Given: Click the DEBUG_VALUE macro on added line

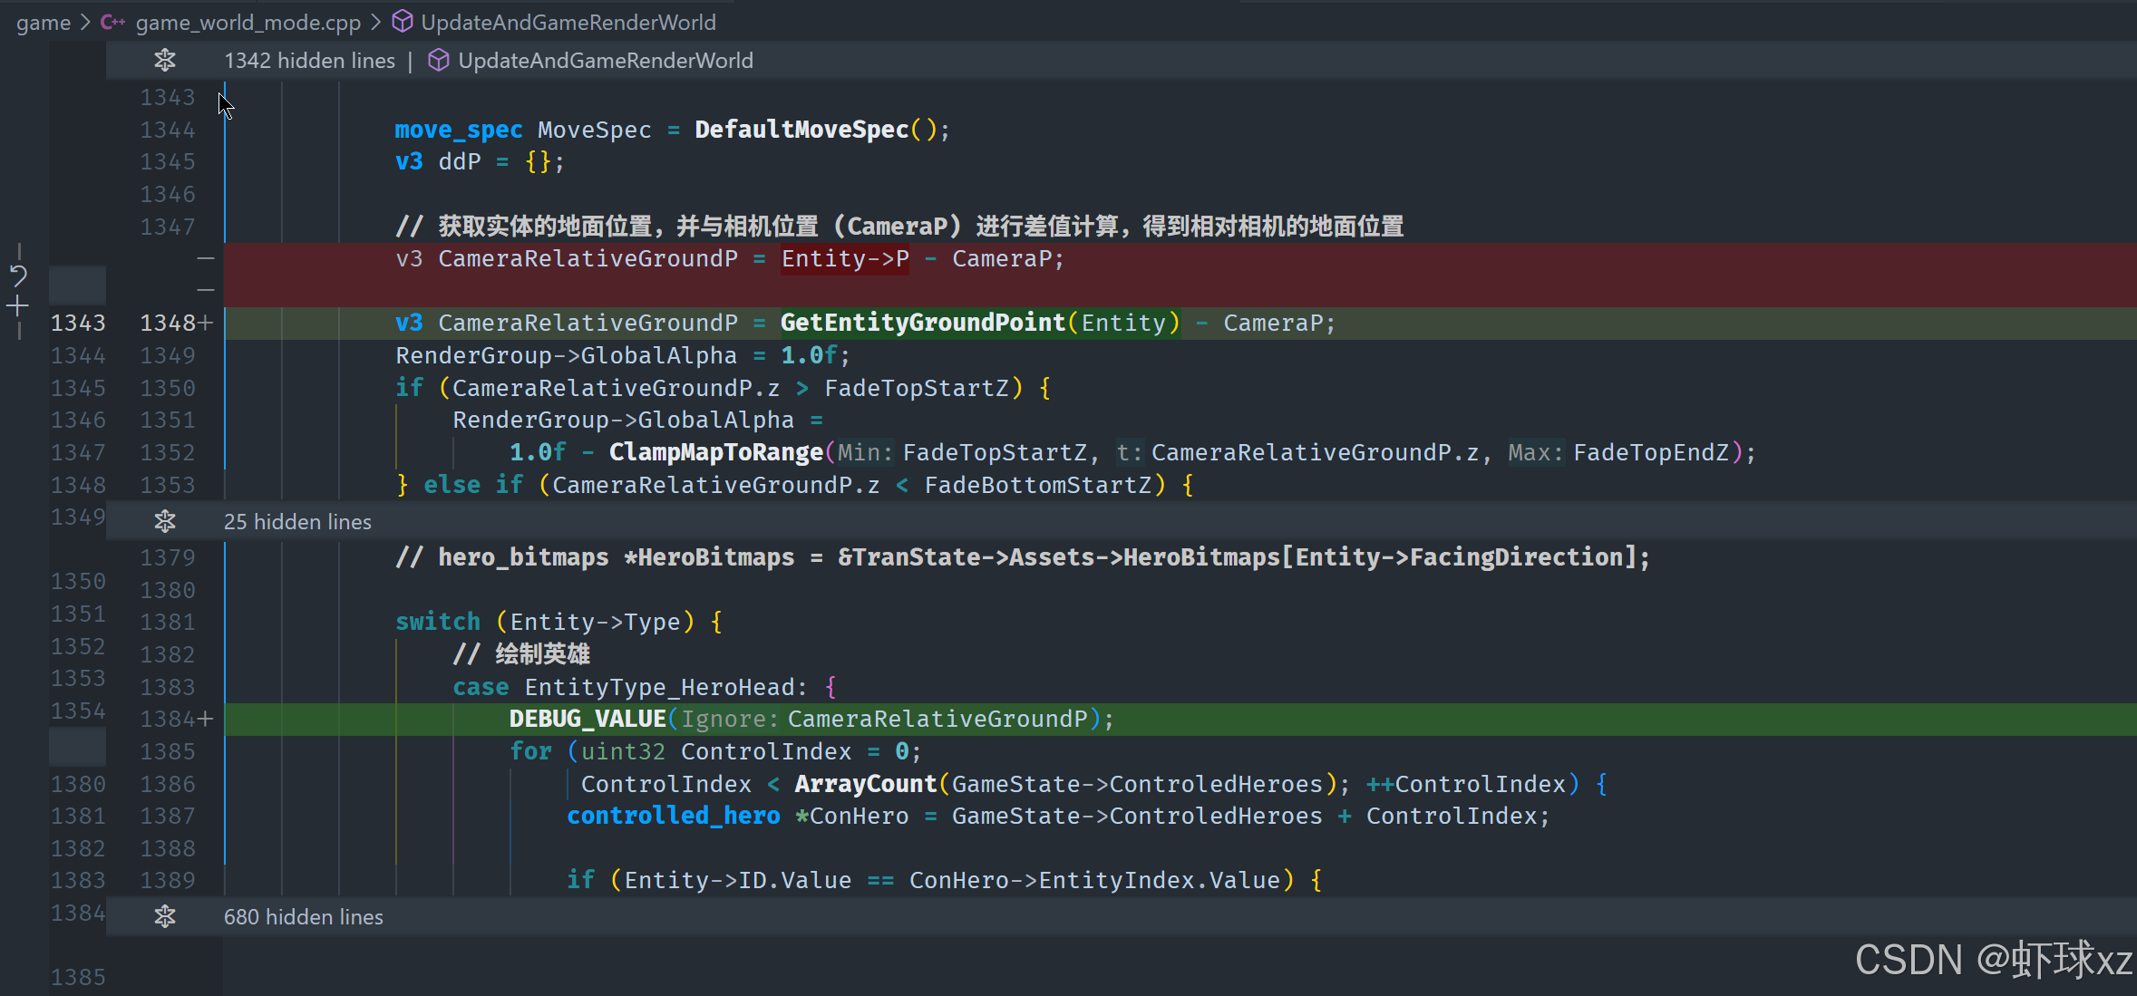Looking at the screenshot, I should [587, 720].
